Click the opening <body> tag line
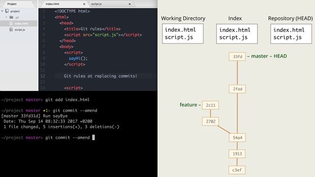Screen dimensions: 315x177 click(x=66, y=47)
